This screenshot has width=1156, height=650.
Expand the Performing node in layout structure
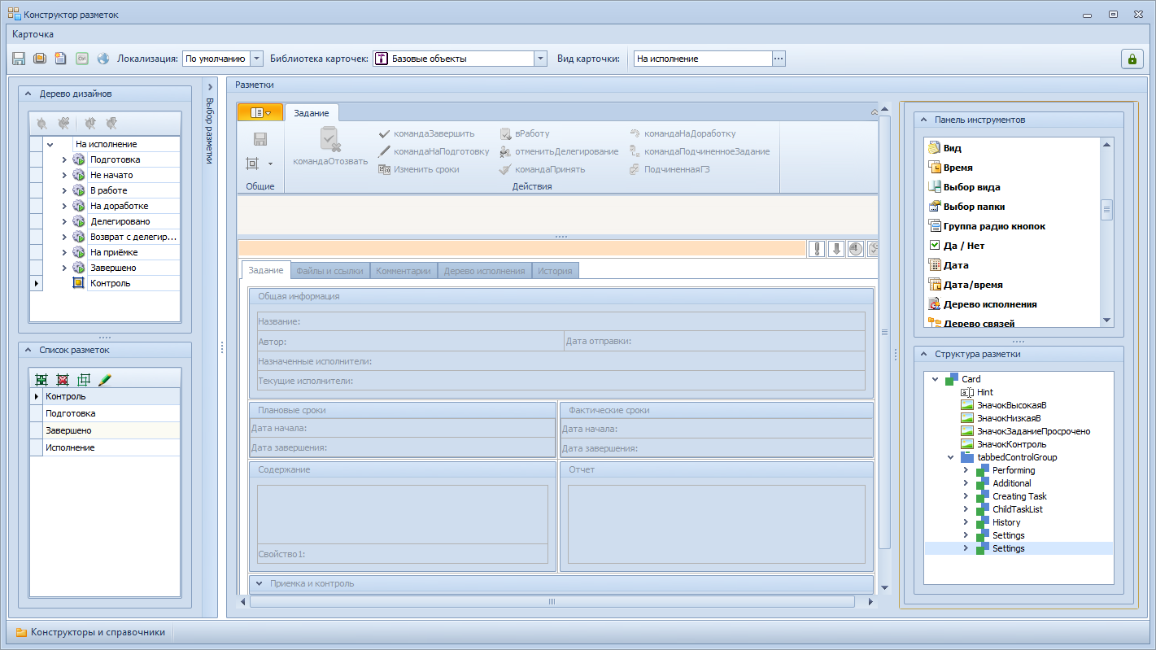(966, 470)
